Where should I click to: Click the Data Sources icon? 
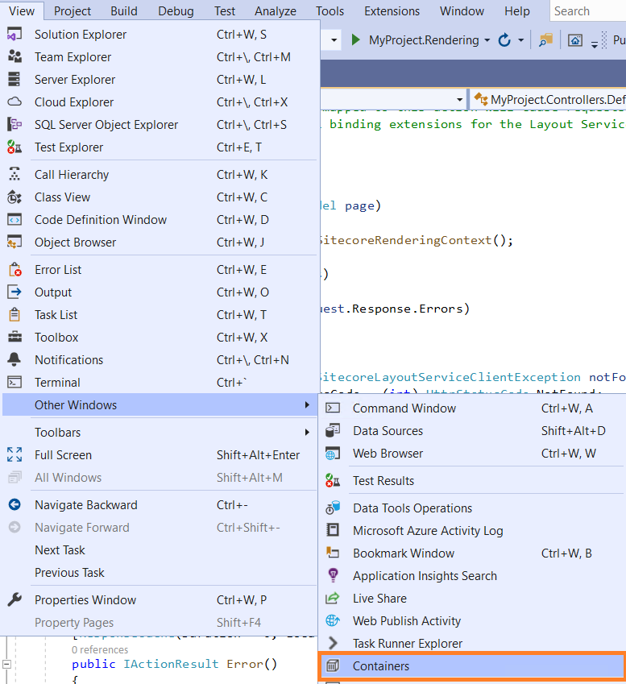click(333, 430)
